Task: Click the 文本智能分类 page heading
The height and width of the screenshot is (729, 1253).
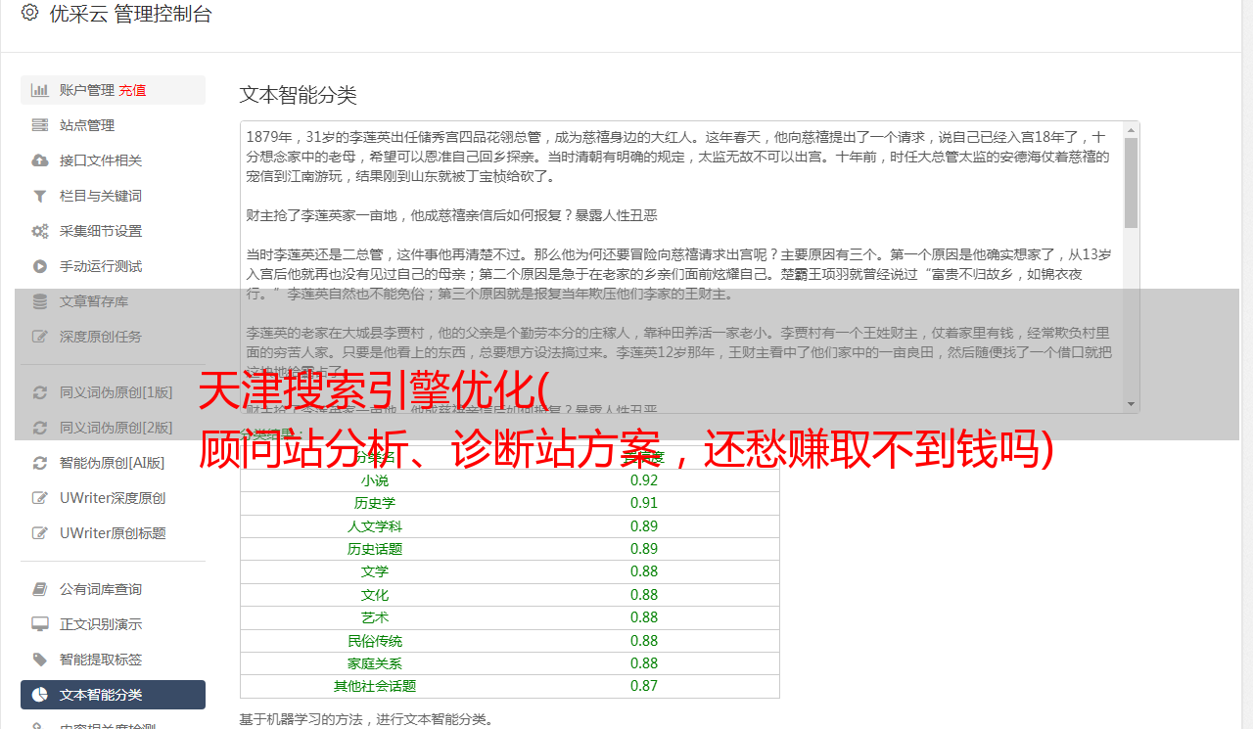Action: point(298,95)
